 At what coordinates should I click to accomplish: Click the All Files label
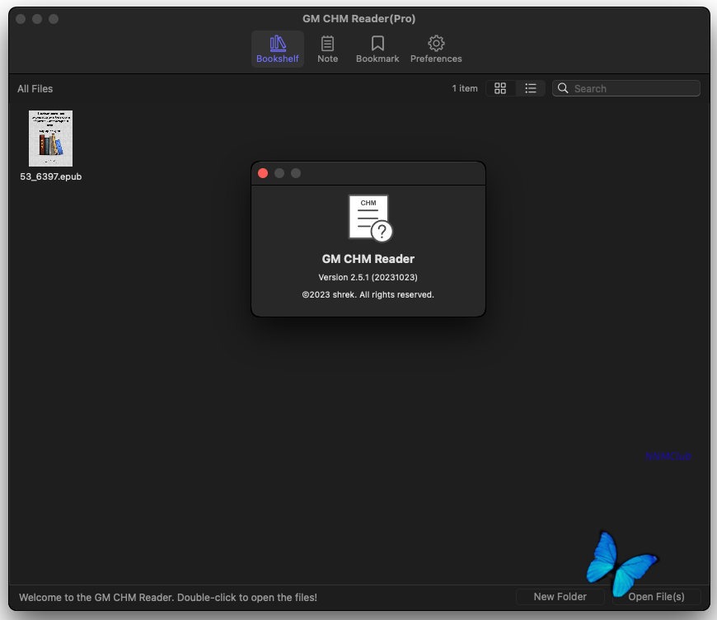[35, 89]
